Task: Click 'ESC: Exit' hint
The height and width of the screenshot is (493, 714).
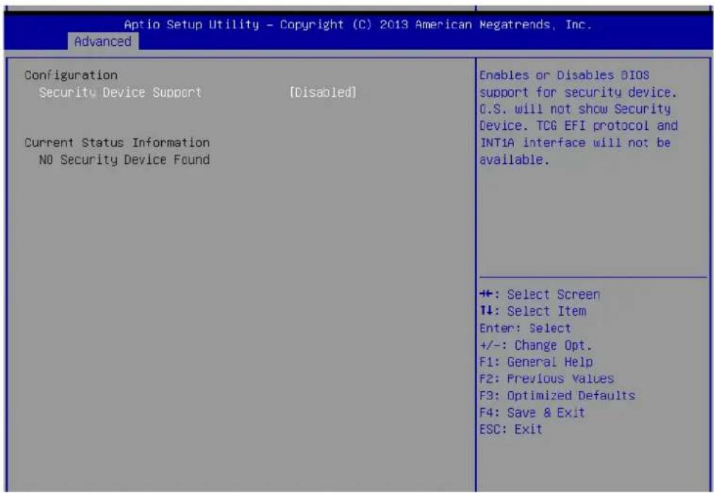Action: (511, 429)
